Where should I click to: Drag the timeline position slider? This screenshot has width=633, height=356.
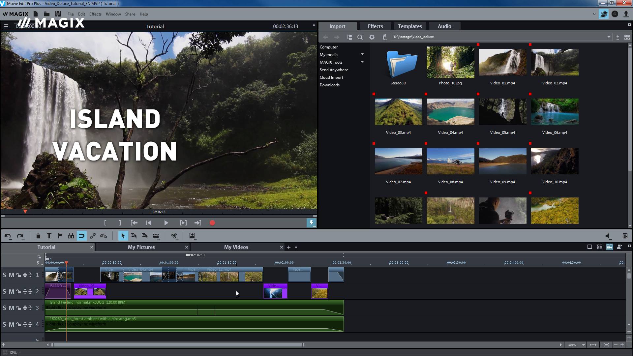point(67,262)
